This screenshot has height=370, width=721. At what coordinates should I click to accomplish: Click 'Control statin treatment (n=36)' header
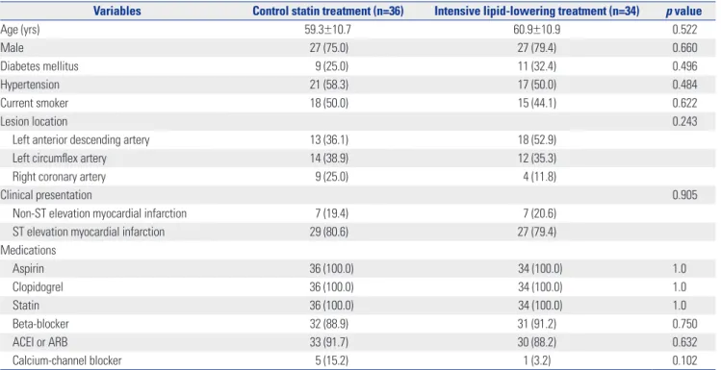point(328,11)
